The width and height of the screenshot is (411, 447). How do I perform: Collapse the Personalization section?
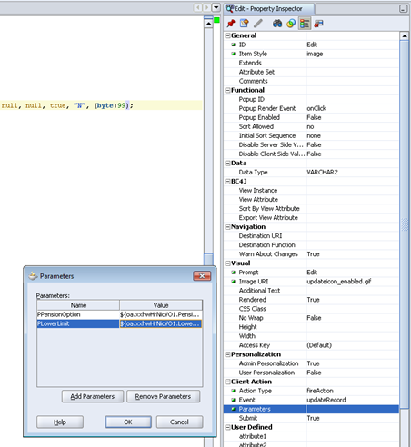227,354
